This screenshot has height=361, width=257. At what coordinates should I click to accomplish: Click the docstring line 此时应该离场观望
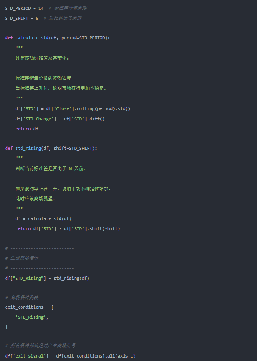point(35,199)
